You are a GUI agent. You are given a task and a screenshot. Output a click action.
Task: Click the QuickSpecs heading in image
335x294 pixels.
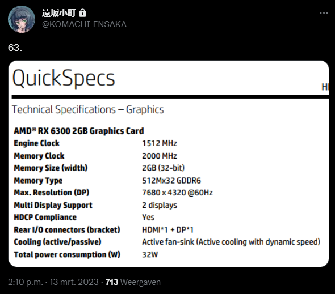tap(64, 78)
